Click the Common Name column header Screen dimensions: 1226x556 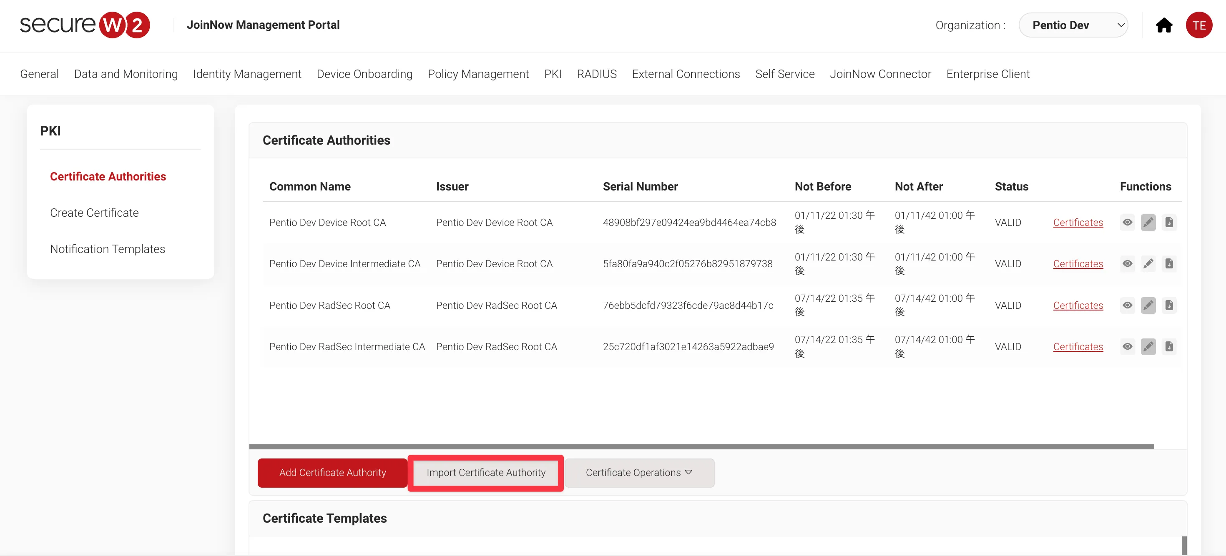(310, 186)
